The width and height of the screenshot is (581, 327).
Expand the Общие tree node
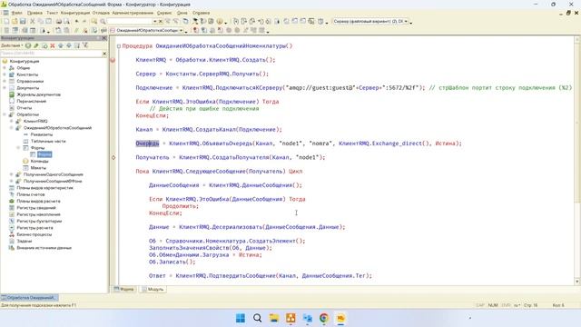click(5, 68)
